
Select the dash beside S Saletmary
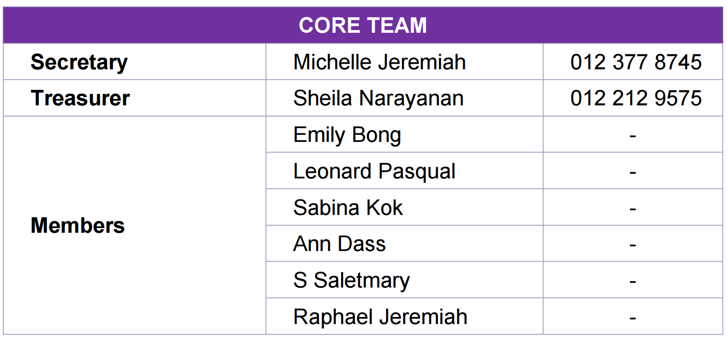point(633,281)
